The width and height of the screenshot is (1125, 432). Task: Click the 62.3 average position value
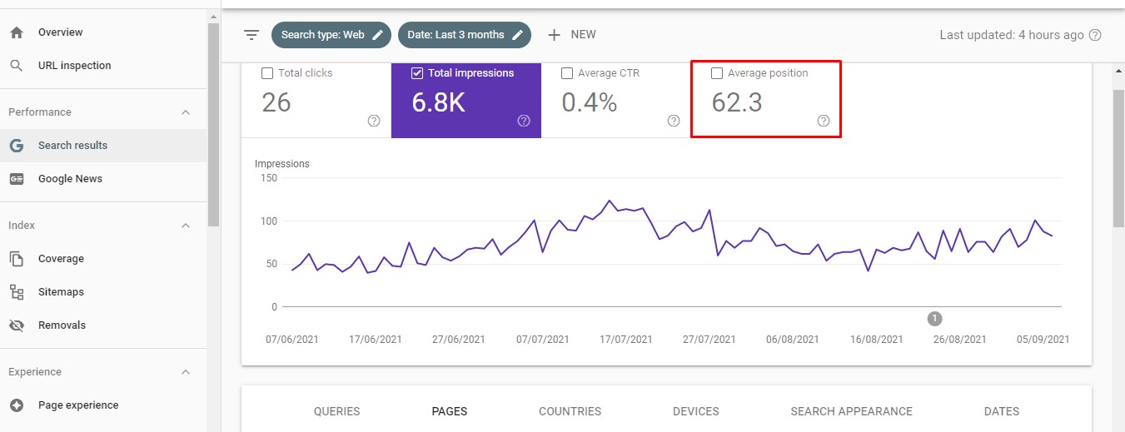(737, 102)
